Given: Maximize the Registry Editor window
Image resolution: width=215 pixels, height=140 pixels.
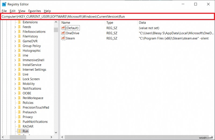Looking at the screenshot, I should point(196,4).
